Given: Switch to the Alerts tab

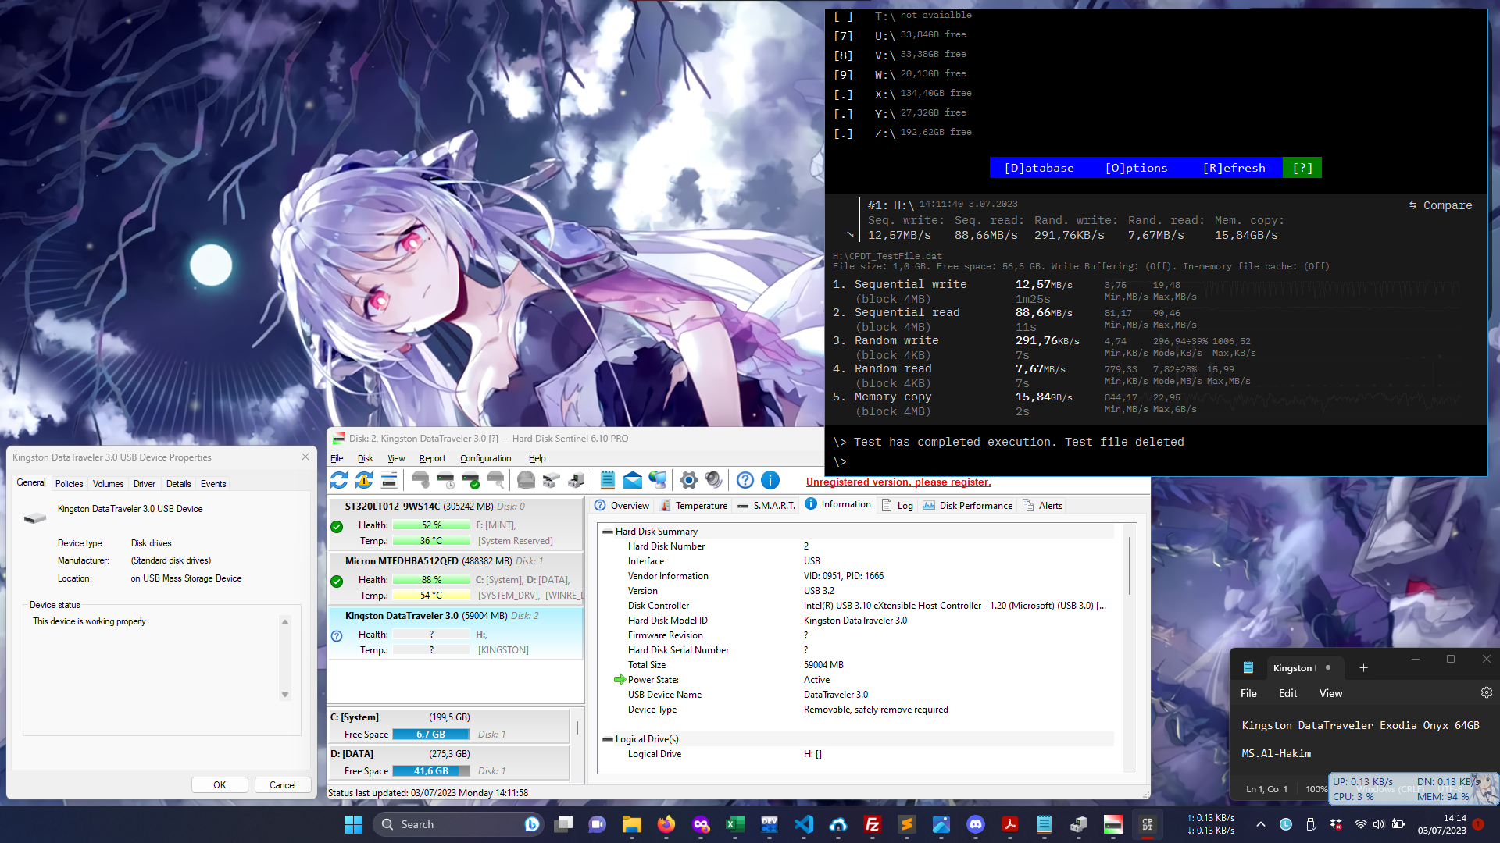Looking at the screenshot, I should [x=1043, y=506].
